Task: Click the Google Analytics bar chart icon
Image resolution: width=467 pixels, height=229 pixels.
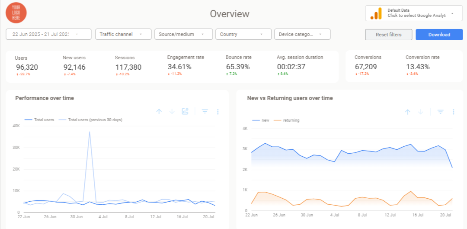Action: [x=376, y=13]
